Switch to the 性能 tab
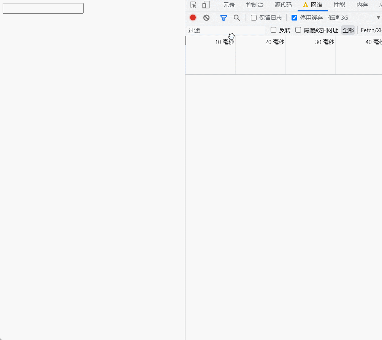Image resolution: width=382 pixels, height=340 pixels. tap(339, 5)
